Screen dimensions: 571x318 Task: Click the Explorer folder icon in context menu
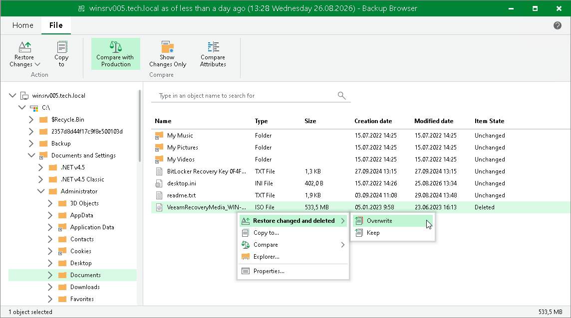(x=246, y=257)
